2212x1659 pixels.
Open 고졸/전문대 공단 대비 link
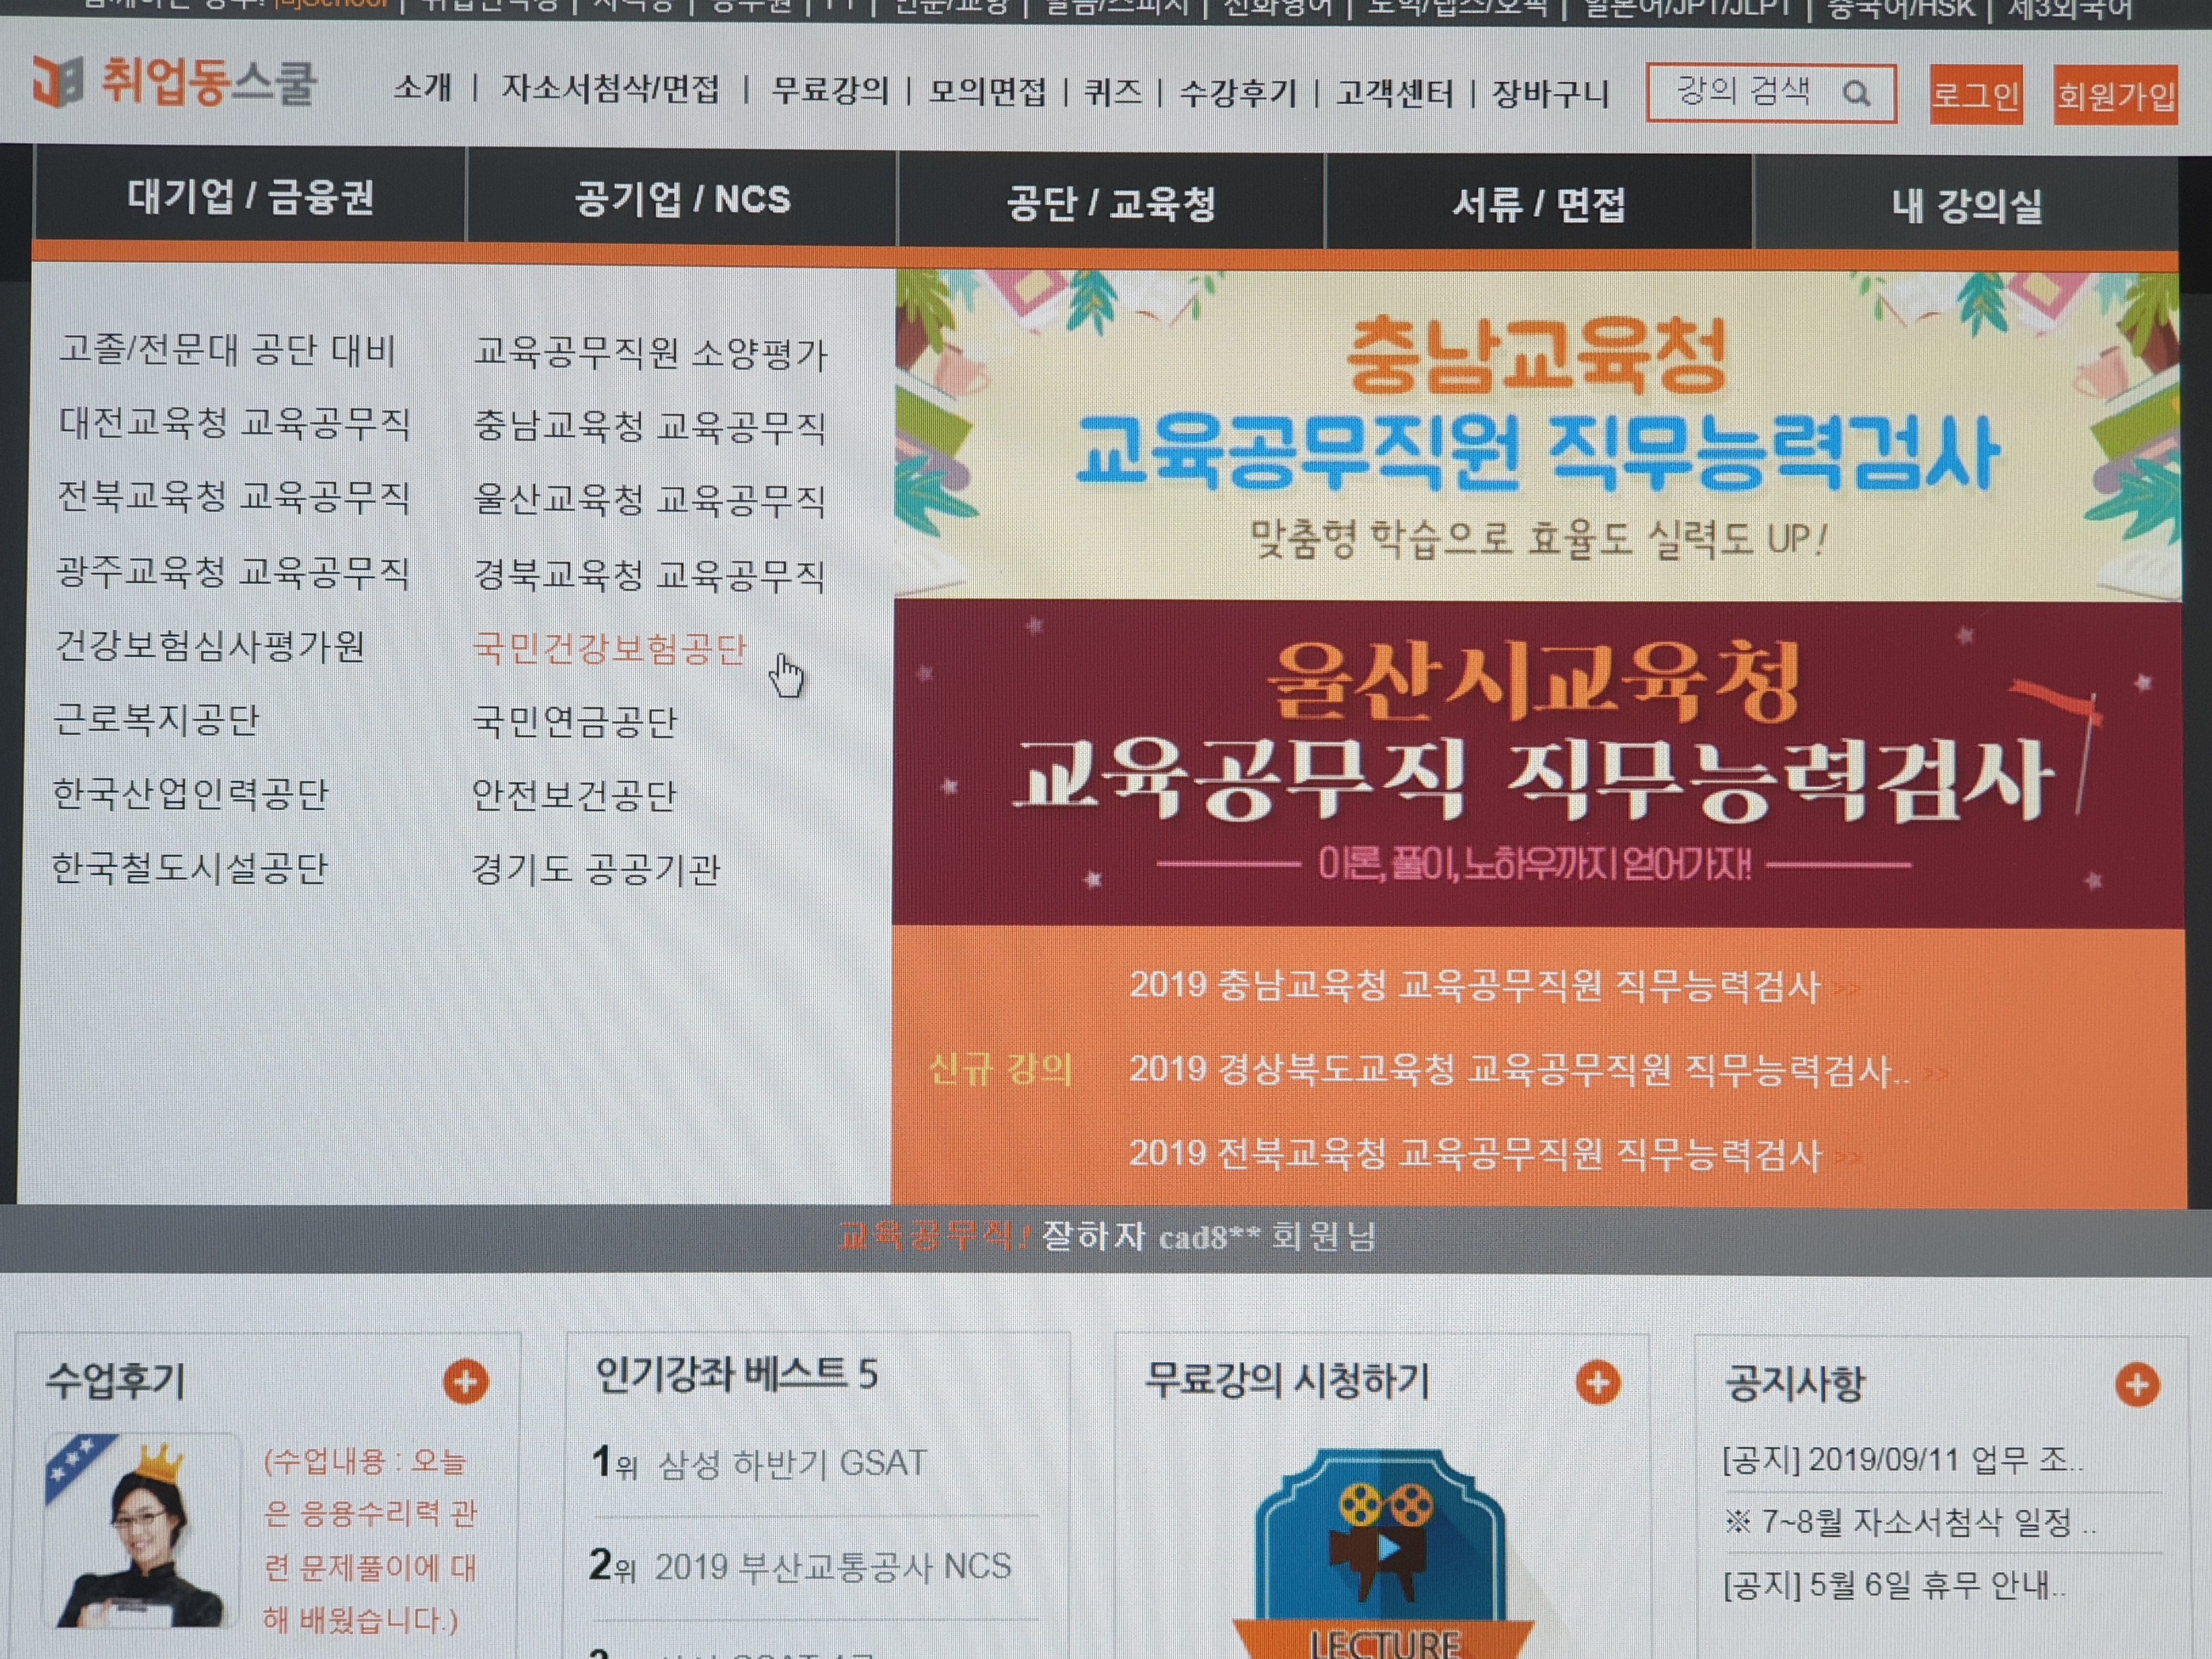[228, 350]
